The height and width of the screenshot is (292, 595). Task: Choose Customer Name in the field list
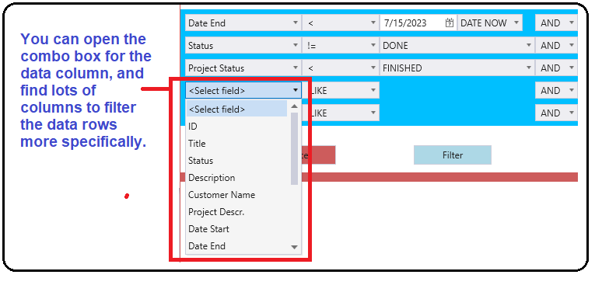pos(236,195)
